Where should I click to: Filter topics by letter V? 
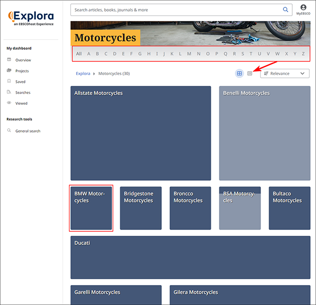(268, 54)
